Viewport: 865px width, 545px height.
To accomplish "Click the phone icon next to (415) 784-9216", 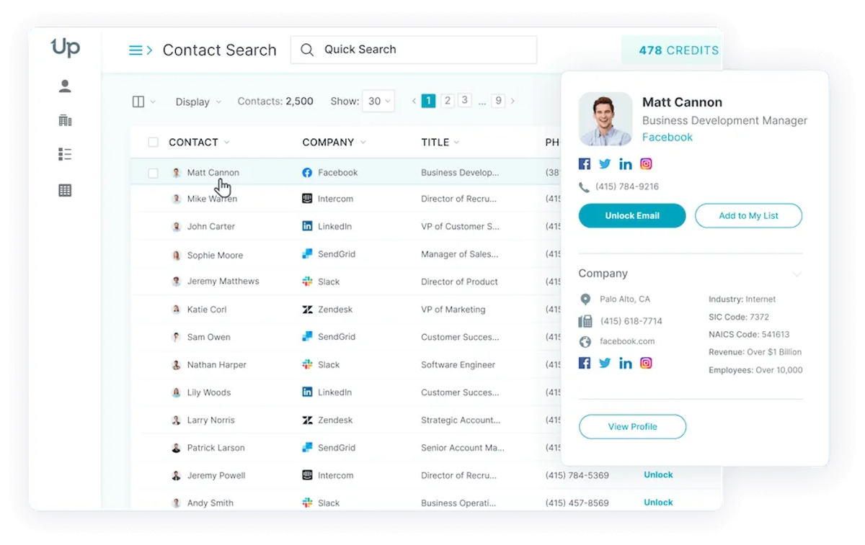I will (x=584, y=187).
